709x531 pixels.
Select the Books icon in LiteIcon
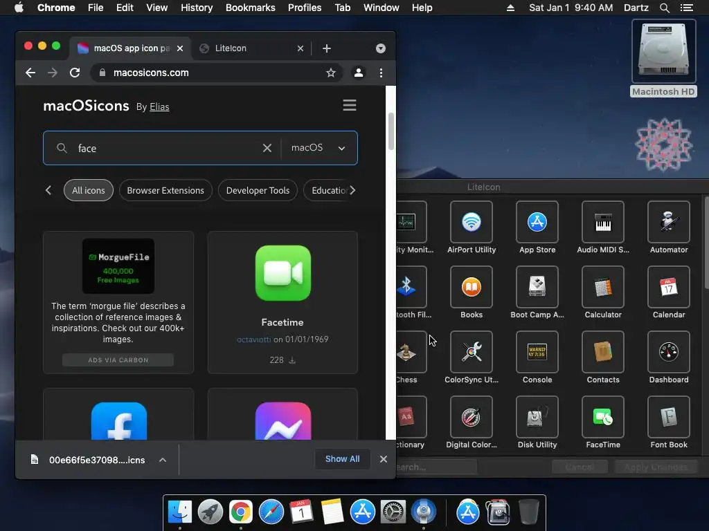click(x=471, y=287)
